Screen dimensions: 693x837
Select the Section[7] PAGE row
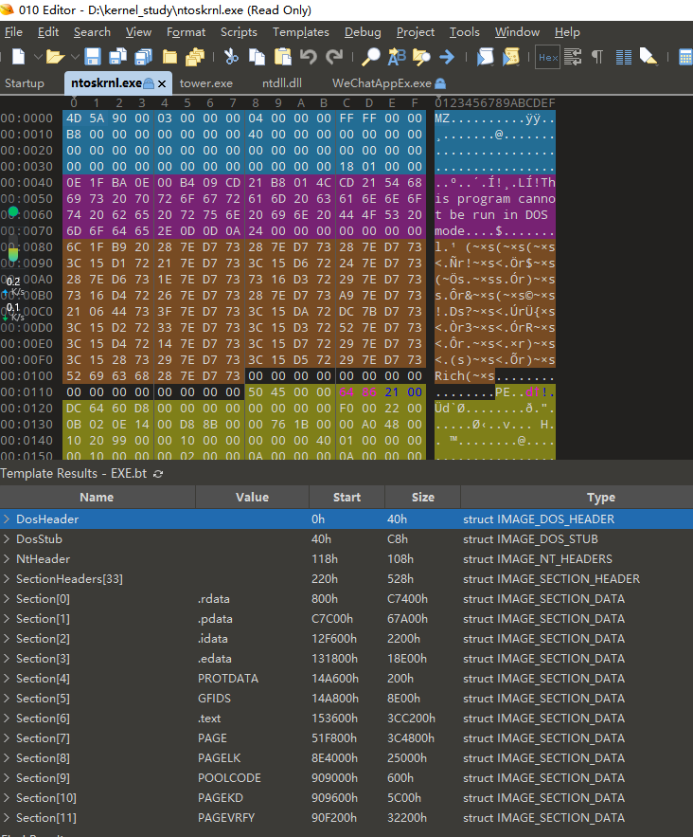pyautogui.click(x=346, y=738)
